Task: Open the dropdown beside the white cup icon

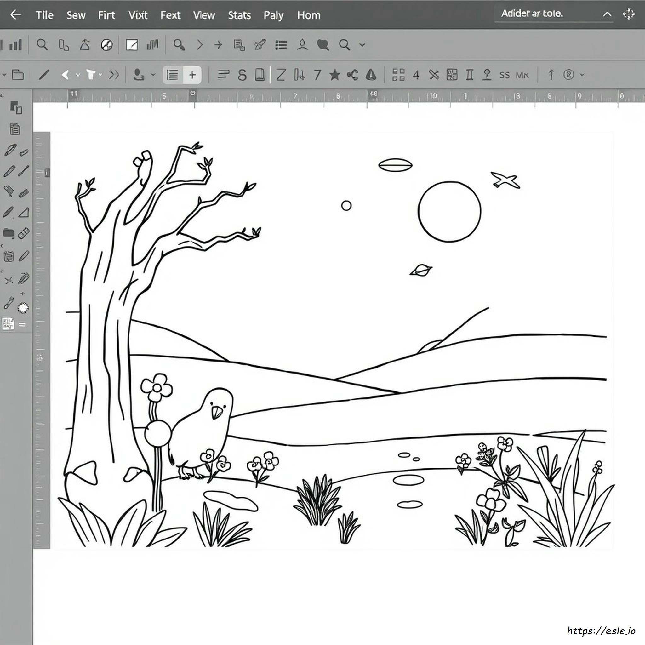Action: point(100,75)
